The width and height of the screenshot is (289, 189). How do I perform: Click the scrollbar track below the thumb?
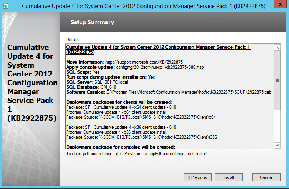277,127
